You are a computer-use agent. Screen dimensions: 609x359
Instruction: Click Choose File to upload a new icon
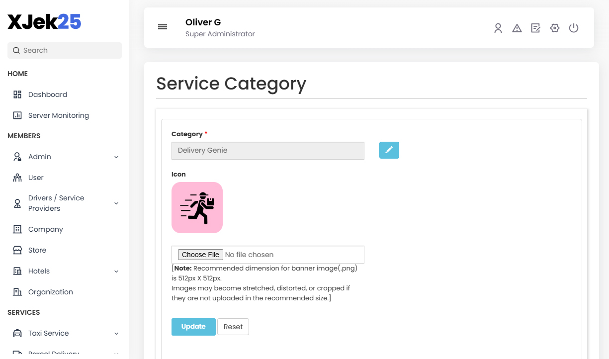[x=200, y=254]
